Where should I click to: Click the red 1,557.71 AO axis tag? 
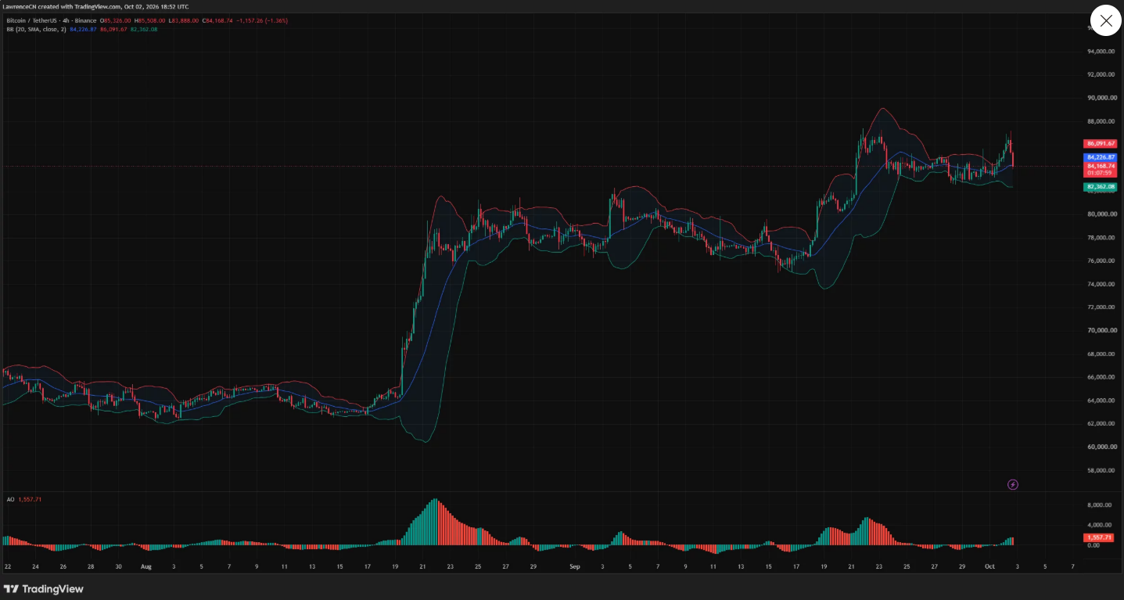click(x=1099, y=537)
